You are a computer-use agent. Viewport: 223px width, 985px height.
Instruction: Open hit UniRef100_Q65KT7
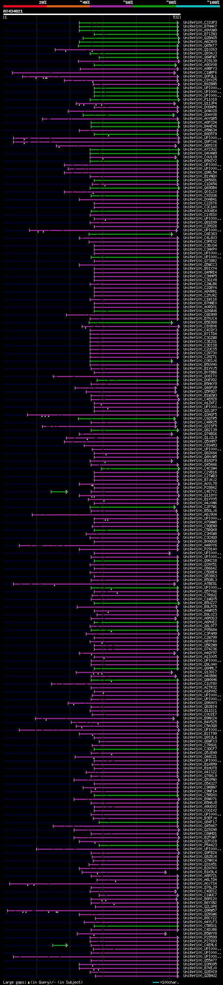click(x=200, y=45)
